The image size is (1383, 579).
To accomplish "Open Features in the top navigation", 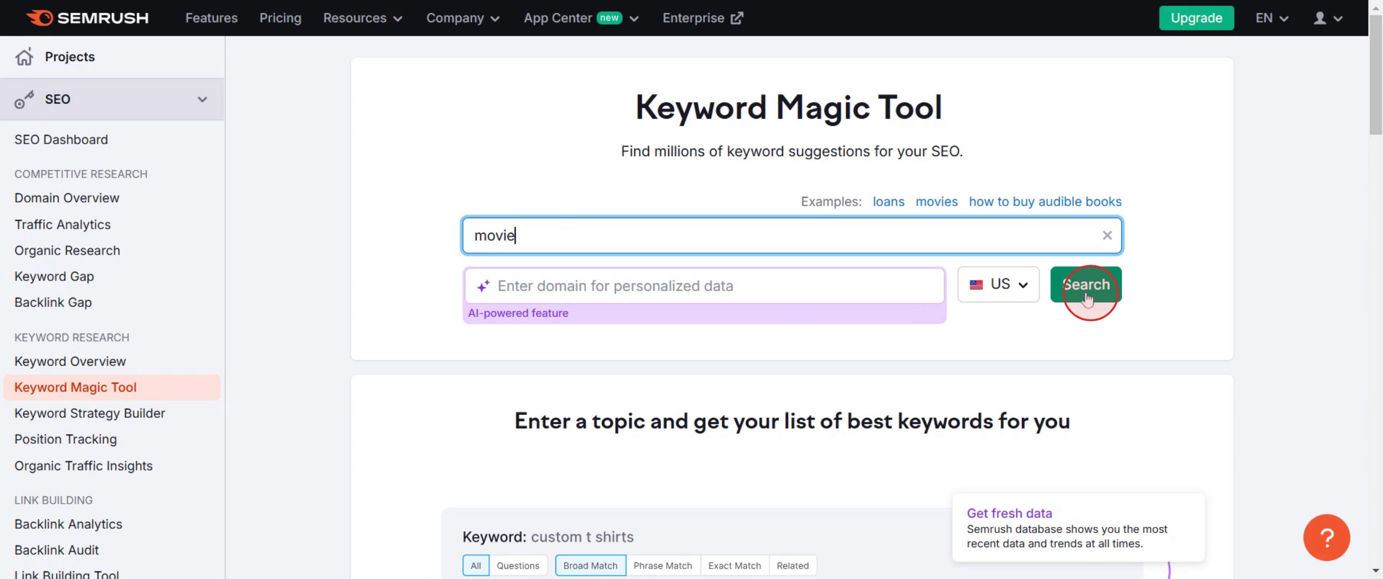I will [x=211, y=18].
